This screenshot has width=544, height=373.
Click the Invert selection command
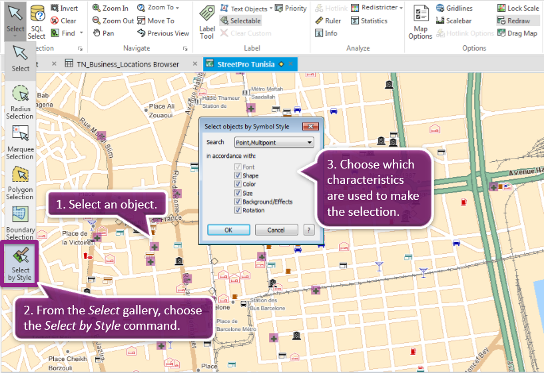(x=64, y=8)
